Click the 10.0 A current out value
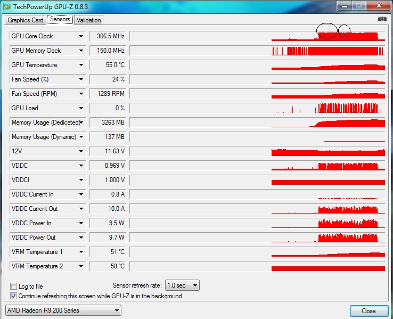393x319 pixels. [108, 209]
